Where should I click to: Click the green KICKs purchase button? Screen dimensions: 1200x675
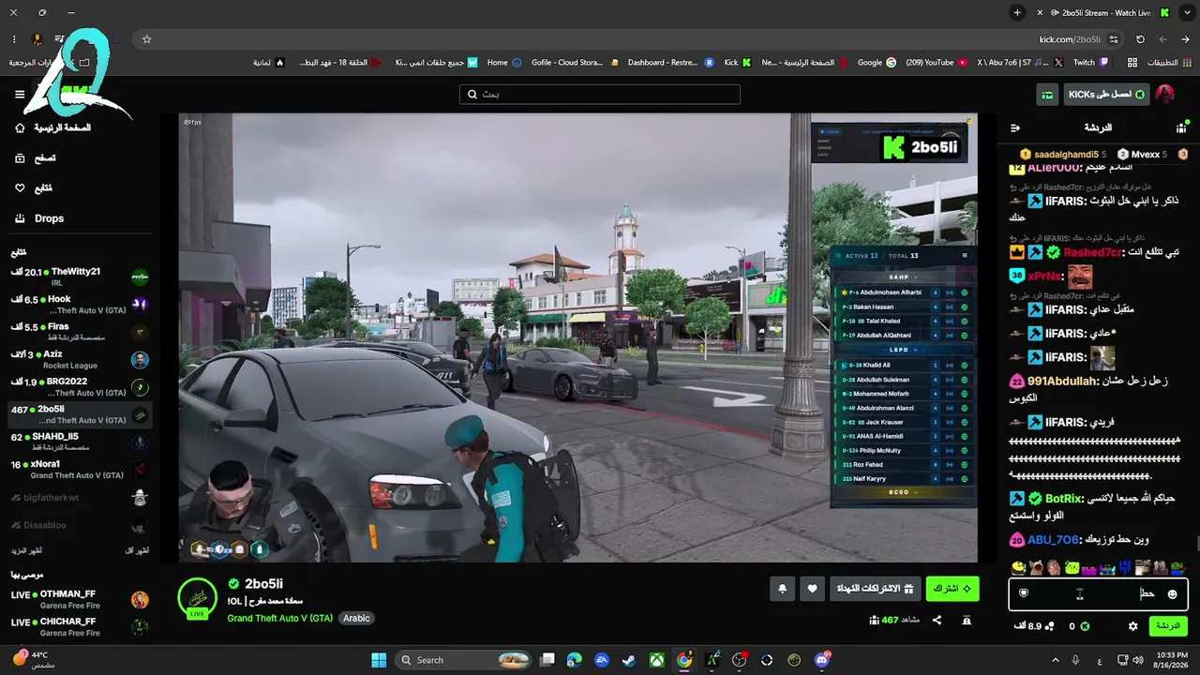pyautogui.click(x=1107, y=95)
